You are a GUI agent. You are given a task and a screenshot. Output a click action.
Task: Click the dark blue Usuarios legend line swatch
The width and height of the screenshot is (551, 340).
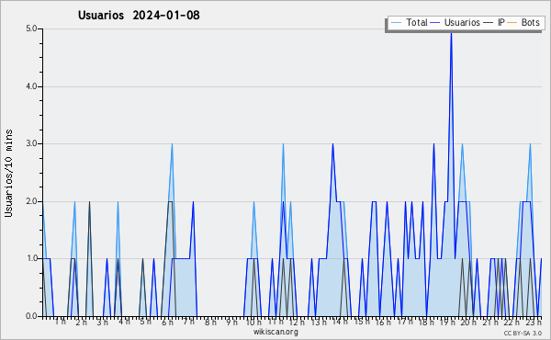click(435, 22)
